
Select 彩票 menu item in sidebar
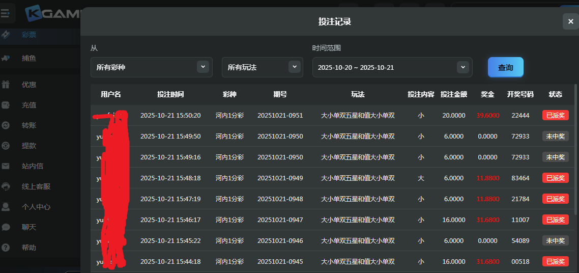click(x=28, y=35)
